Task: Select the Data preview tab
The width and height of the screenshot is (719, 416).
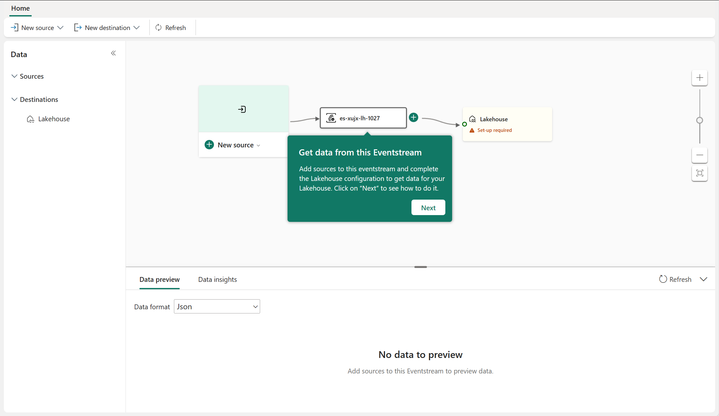Action: click(159, 280)
